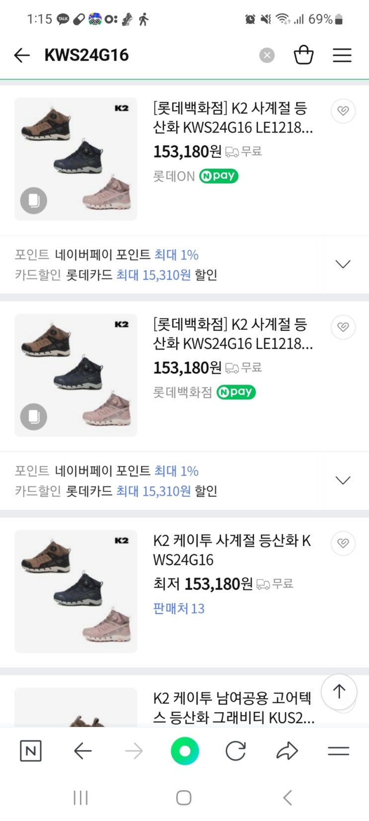This screenshot has width=369, height=821.
Task: Clear the KWS24G16 search text
Action: [x=267, y=55]
